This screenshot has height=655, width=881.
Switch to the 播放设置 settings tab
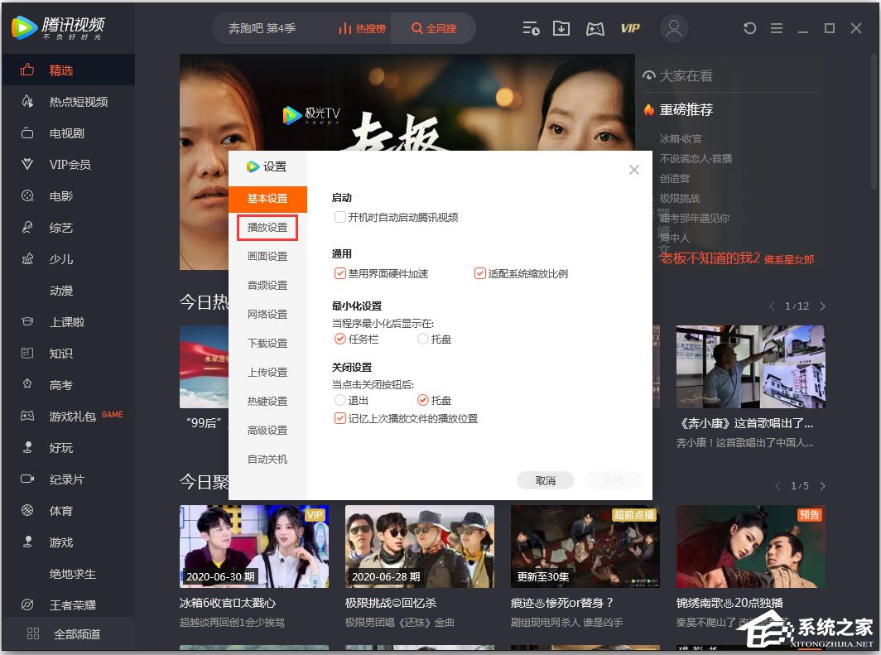pos(267,226)
